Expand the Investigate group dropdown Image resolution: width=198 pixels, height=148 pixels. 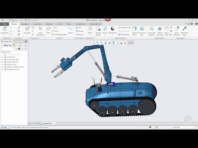pos(181,38)
